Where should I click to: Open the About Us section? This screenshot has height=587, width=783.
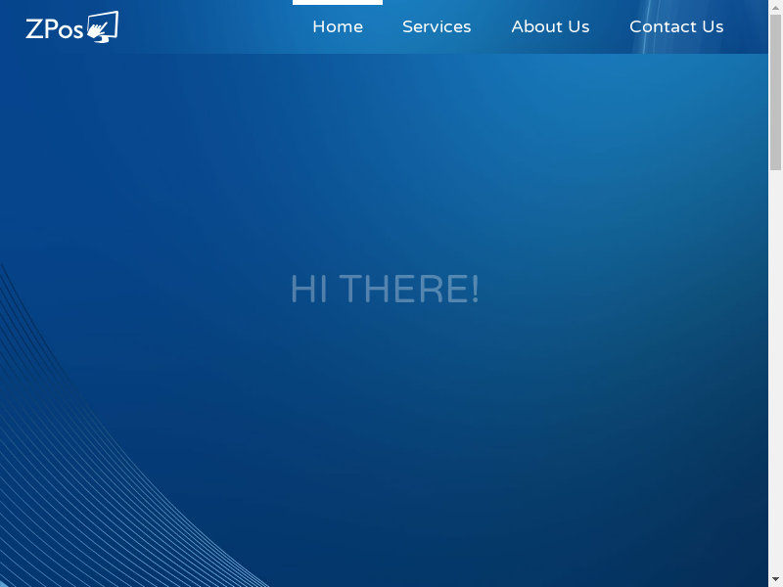click(x=550, y=27)
